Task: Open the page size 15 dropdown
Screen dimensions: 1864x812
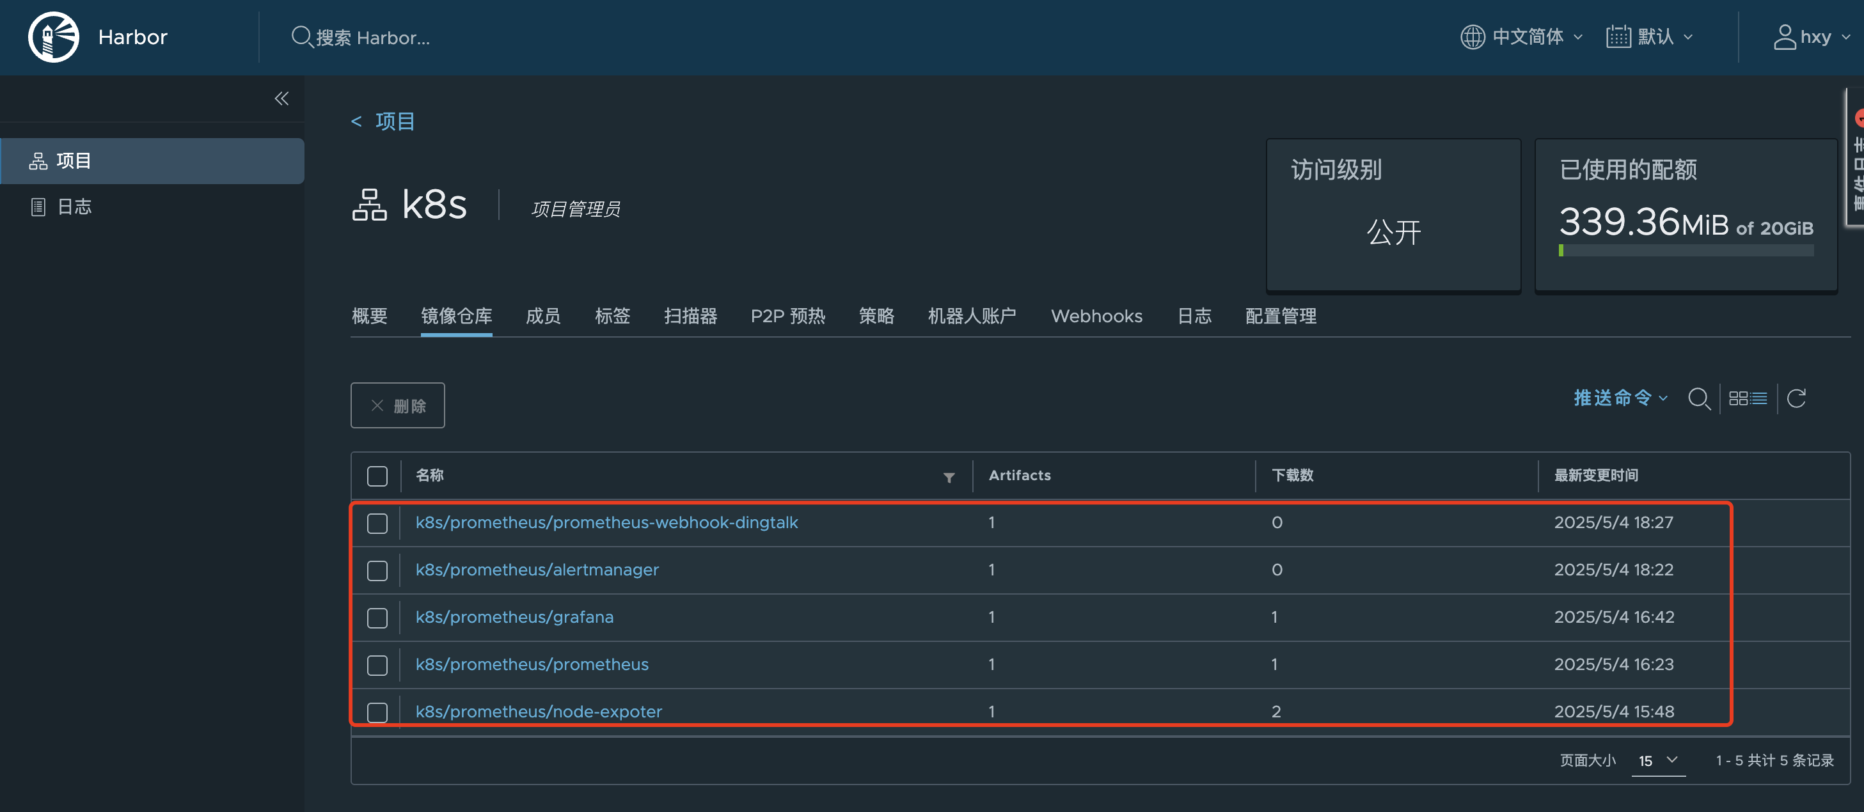Action: [1658, 761]
